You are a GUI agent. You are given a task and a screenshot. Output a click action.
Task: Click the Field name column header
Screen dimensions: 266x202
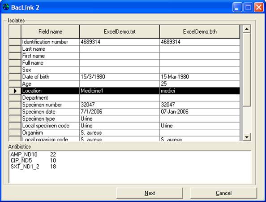(x=50, y=31)
